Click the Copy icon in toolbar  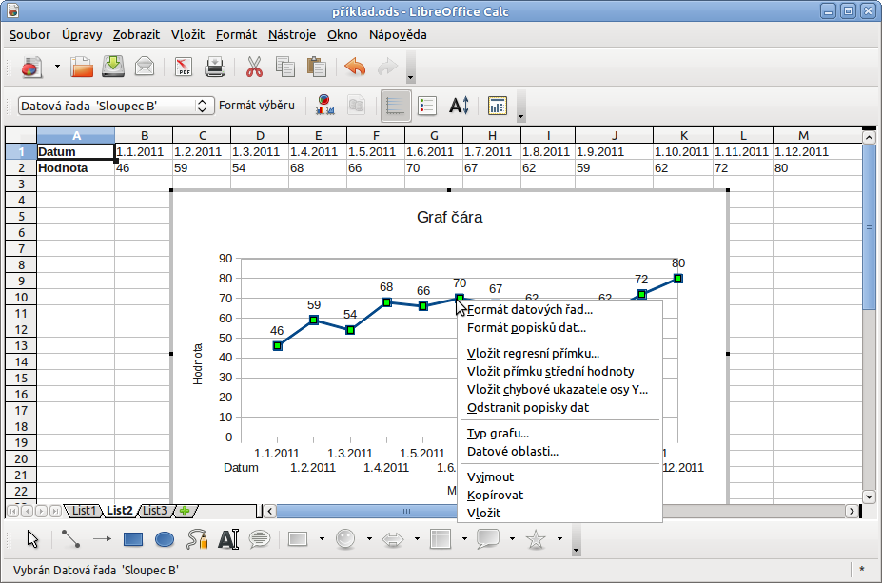(285, 67)
